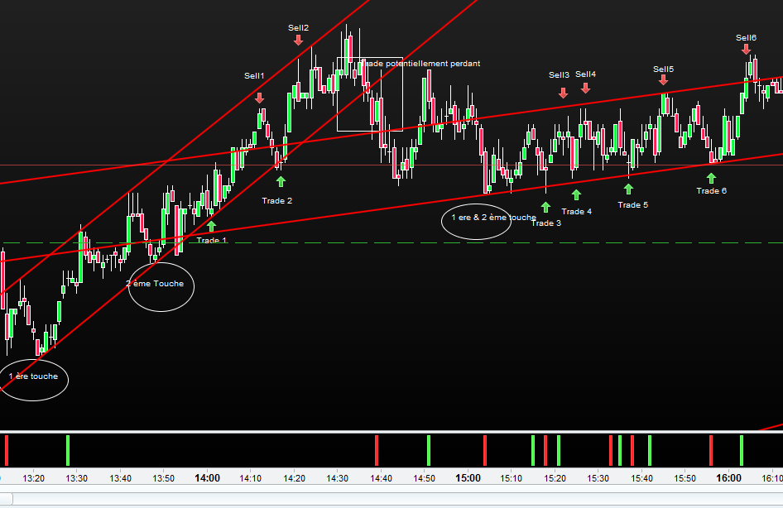The image size is (783, 508).
Task: Select the red arrow under Sell3
Action: click(x=564, y=93)
